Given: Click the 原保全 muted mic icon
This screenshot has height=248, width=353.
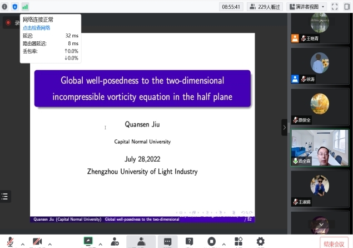Looking at the screenshot, I should point(295,120).
